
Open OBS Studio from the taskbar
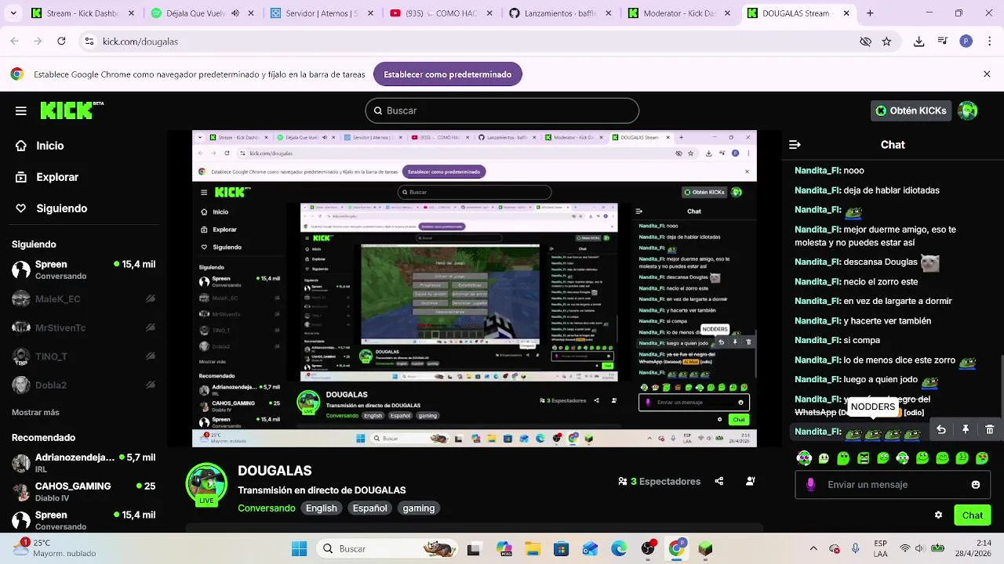648,548
